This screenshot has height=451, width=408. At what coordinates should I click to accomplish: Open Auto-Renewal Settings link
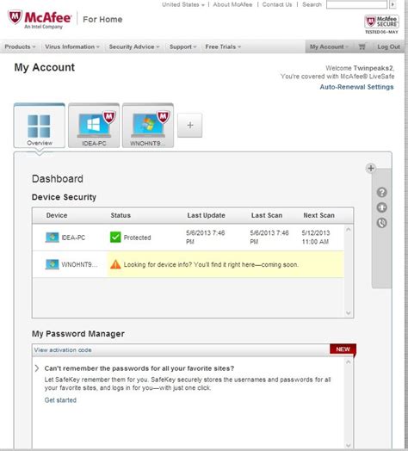pyautogui.click(x=356, y=87)
